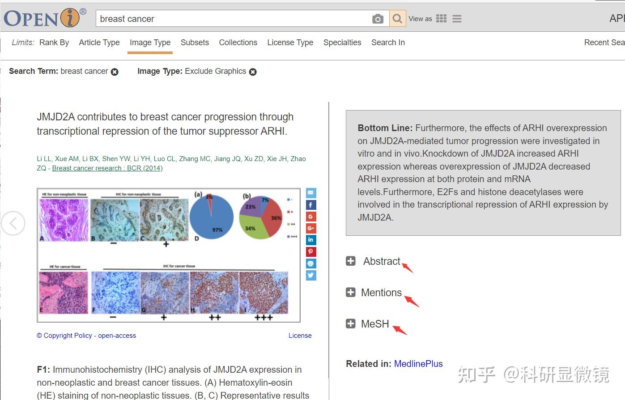Open the MedlinePlus related link

pos(418,364)
